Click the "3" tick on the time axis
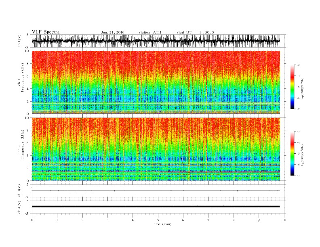This screenshot has width=320, height=247. (x=107, y=220)
